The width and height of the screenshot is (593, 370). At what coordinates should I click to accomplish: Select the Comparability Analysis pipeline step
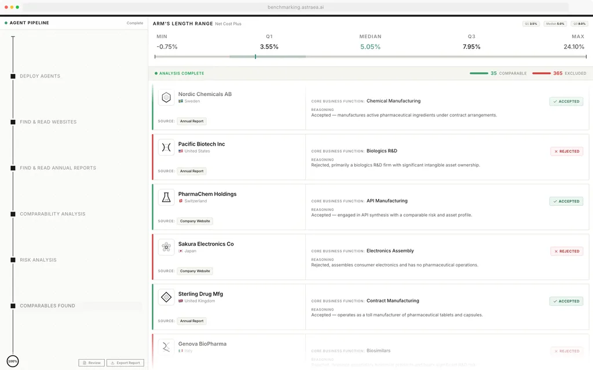pyautogui.click(x=52, y=214)
